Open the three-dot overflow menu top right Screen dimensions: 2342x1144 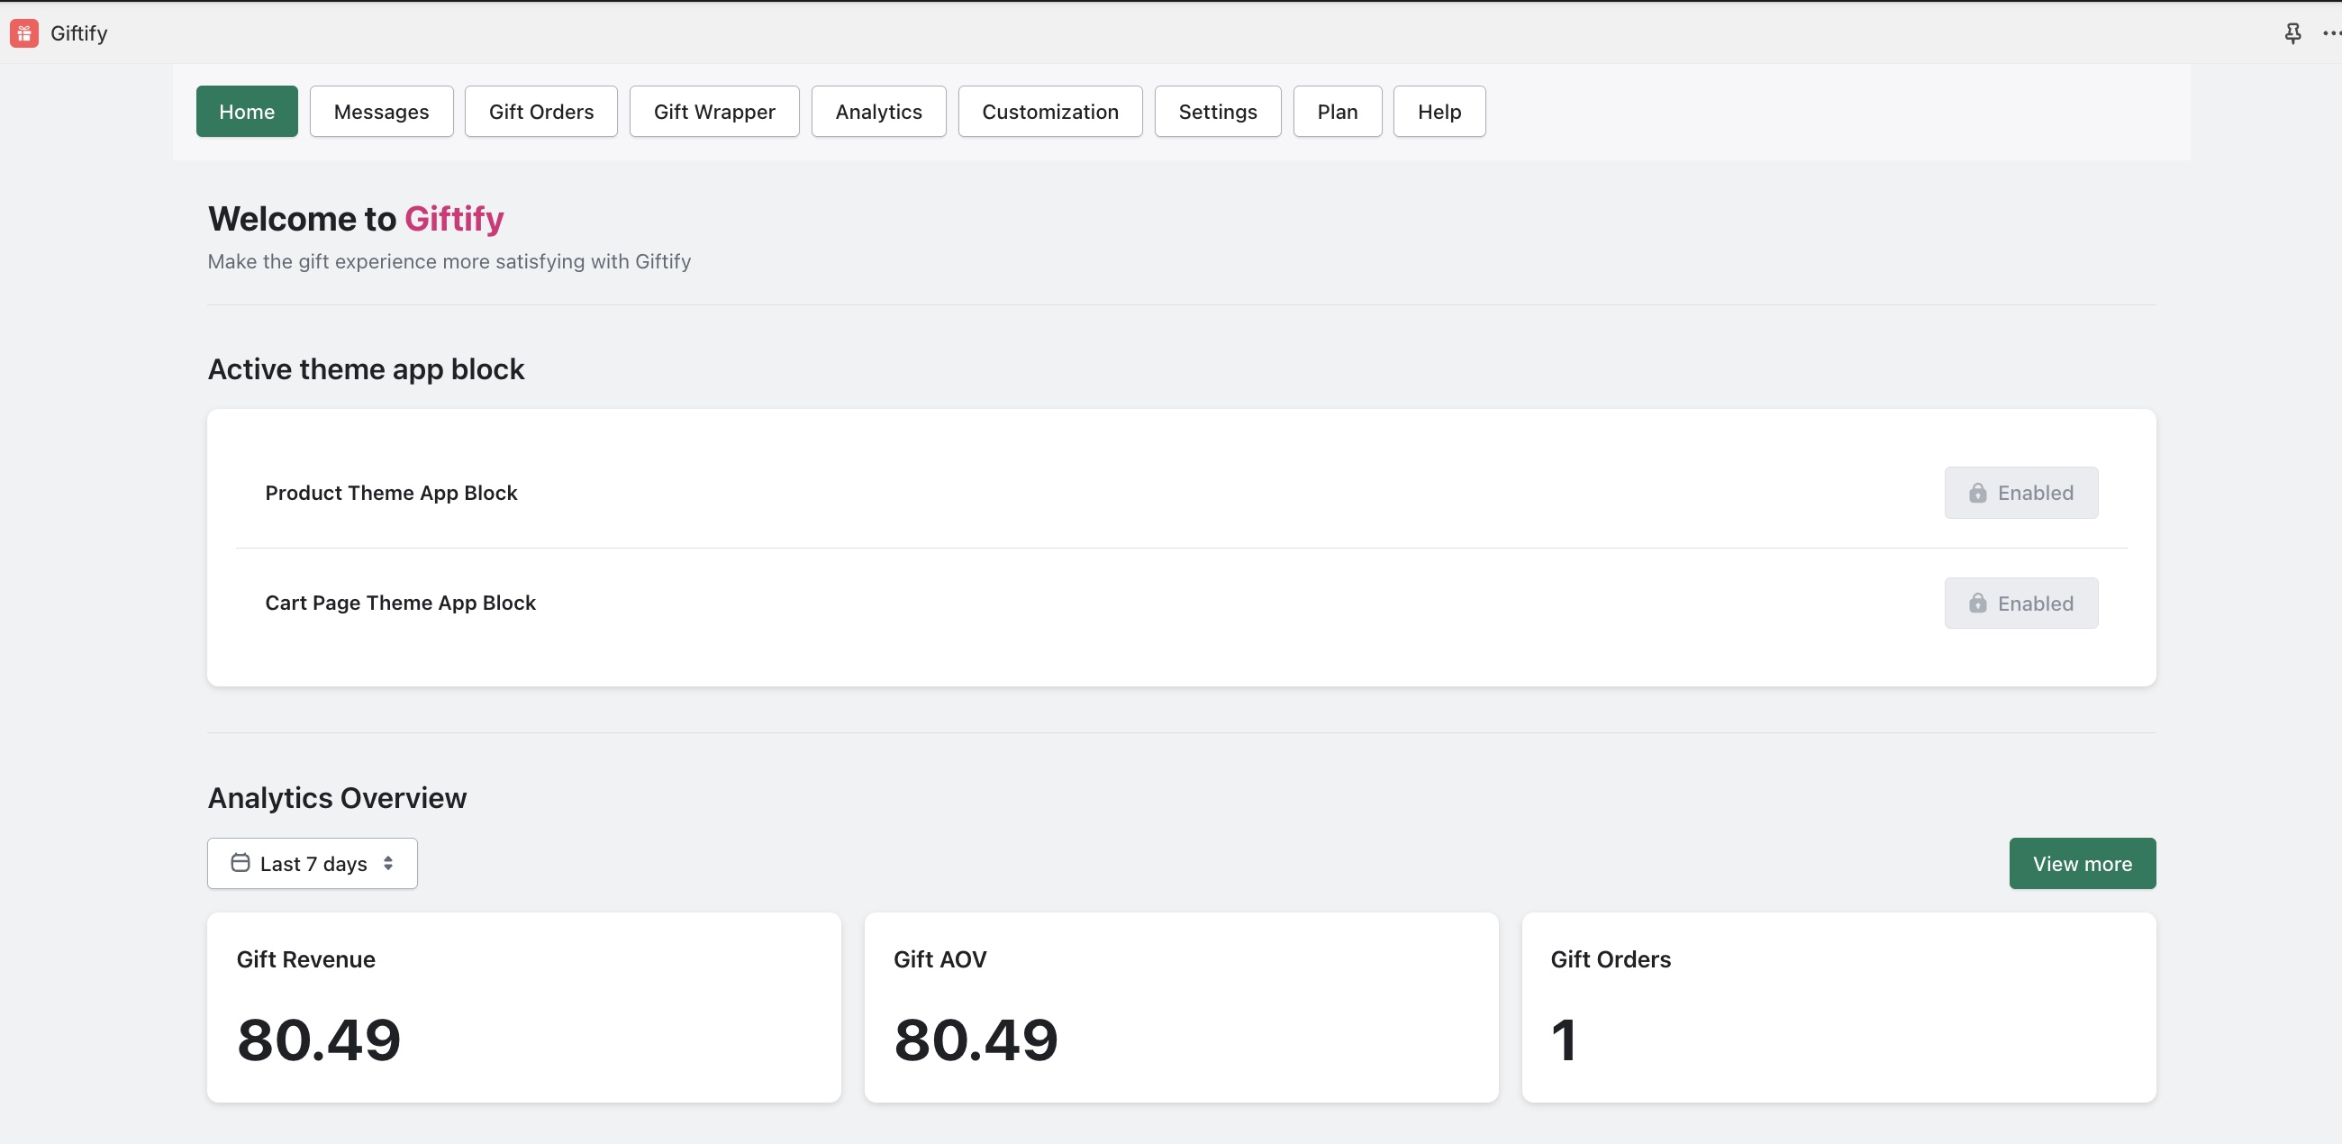coord(2331,32)
